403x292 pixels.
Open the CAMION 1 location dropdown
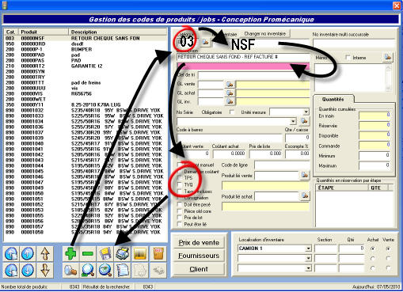pyautogui.click(x=308, y=248)
